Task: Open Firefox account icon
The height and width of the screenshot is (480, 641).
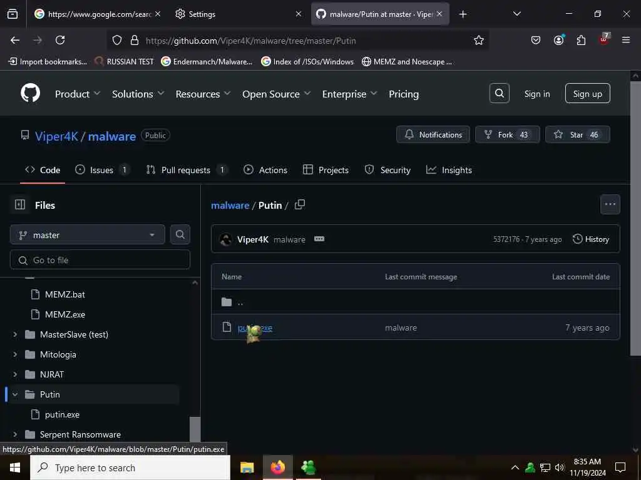Action: point(558,39)
